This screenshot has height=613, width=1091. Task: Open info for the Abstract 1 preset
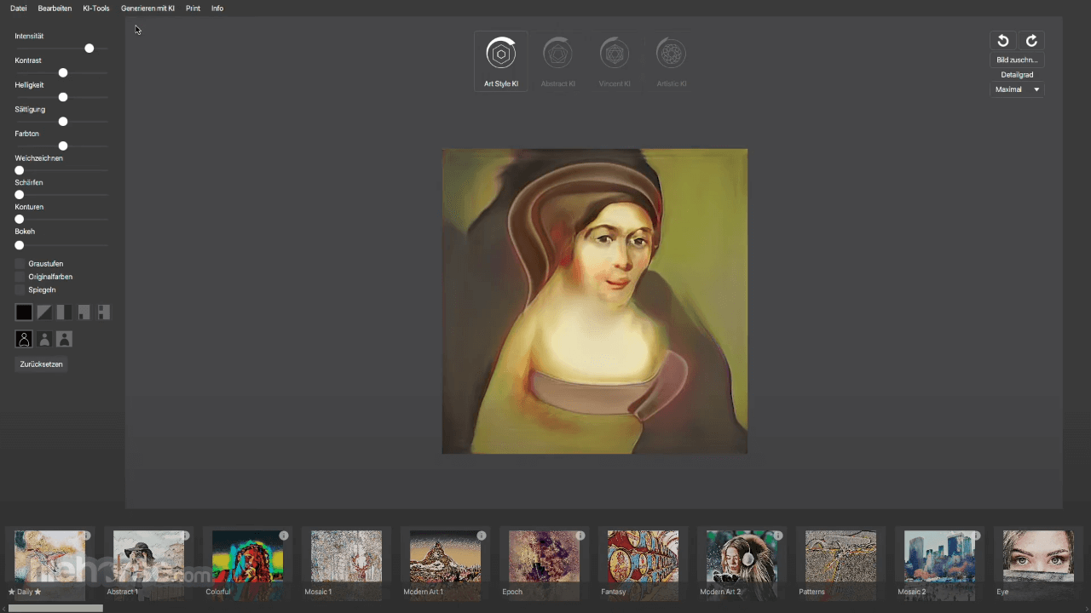[x=185, y=536]
